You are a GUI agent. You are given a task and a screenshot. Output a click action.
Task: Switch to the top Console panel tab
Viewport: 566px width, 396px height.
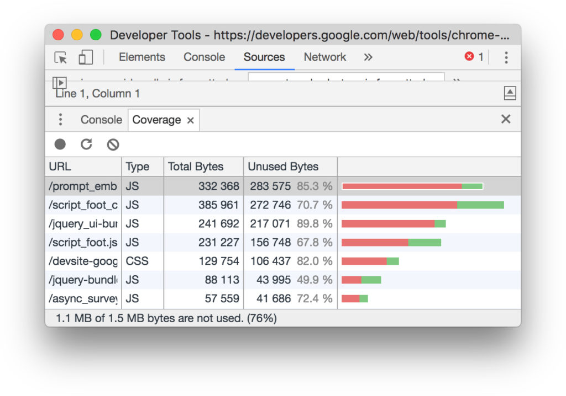tap(204, 57)
